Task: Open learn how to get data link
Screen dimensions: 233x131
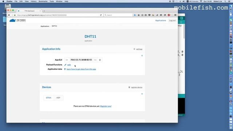Action: pos(81,69)
